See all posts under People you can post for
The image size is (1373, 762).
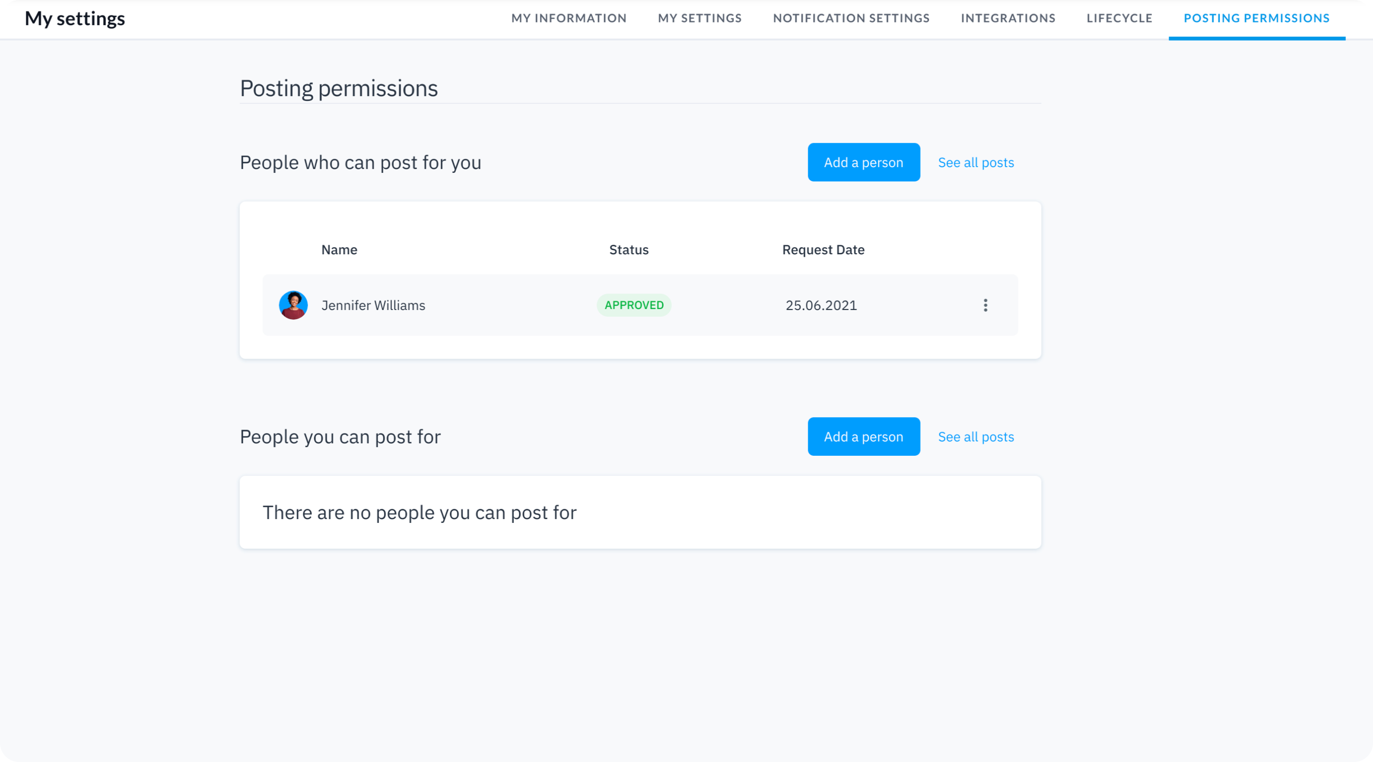click(x=975, y=437)
